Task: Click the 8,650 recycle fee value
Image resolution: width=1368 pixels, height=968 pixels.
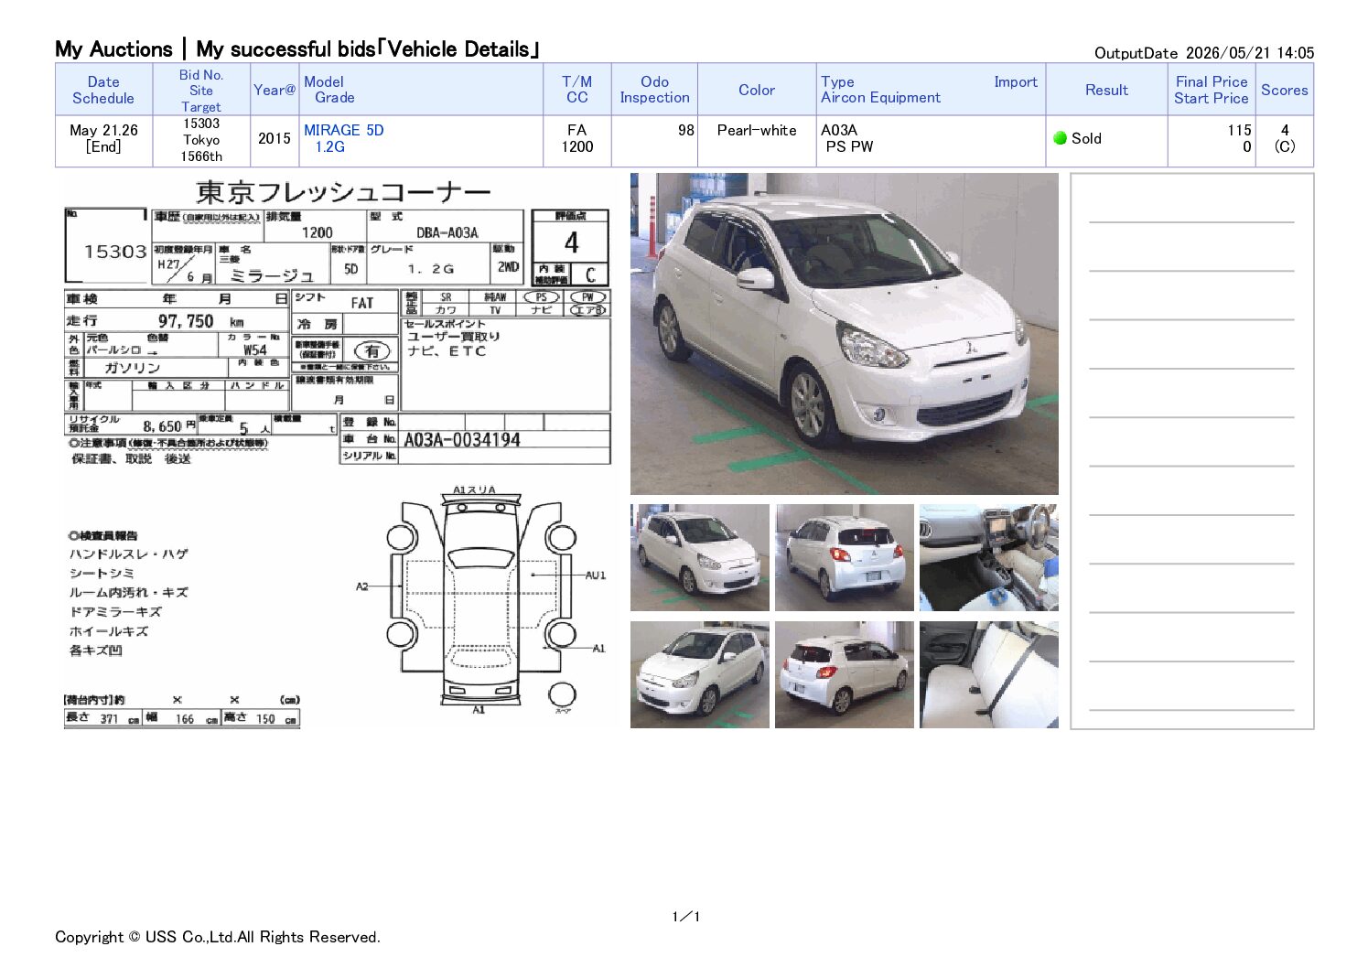Action: (163, 426)
